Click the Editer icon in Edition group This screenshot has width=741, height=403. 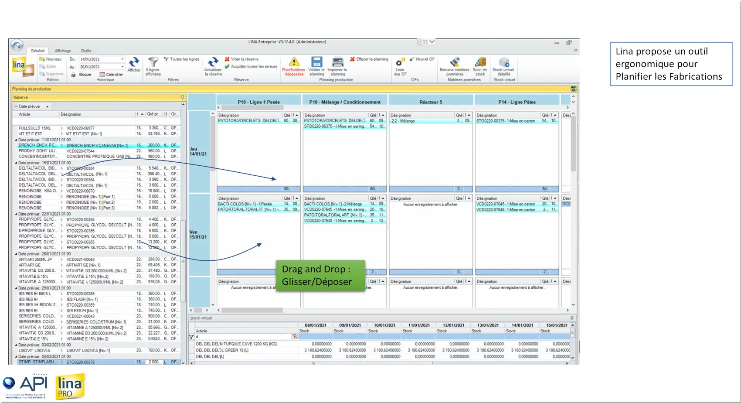[42, 67]
